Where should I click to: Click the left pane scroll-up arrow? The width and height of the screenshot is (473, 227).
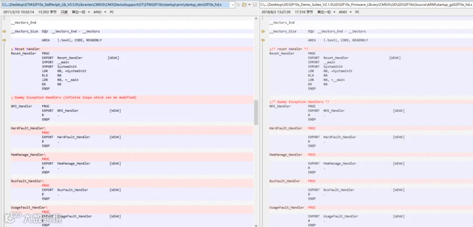click(256, 19)
